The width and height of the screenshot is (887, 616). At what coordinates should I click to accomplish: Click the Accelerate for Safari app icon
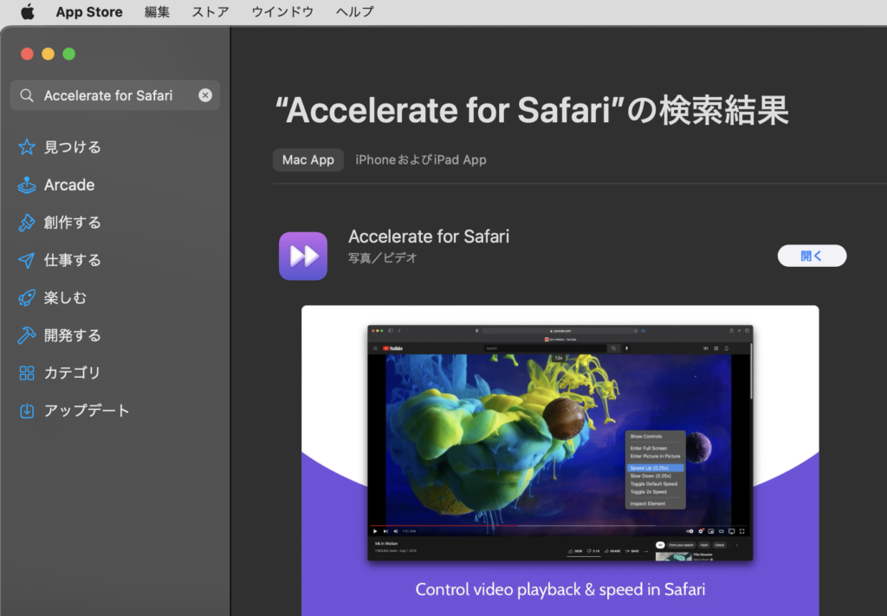click(303, 256)
